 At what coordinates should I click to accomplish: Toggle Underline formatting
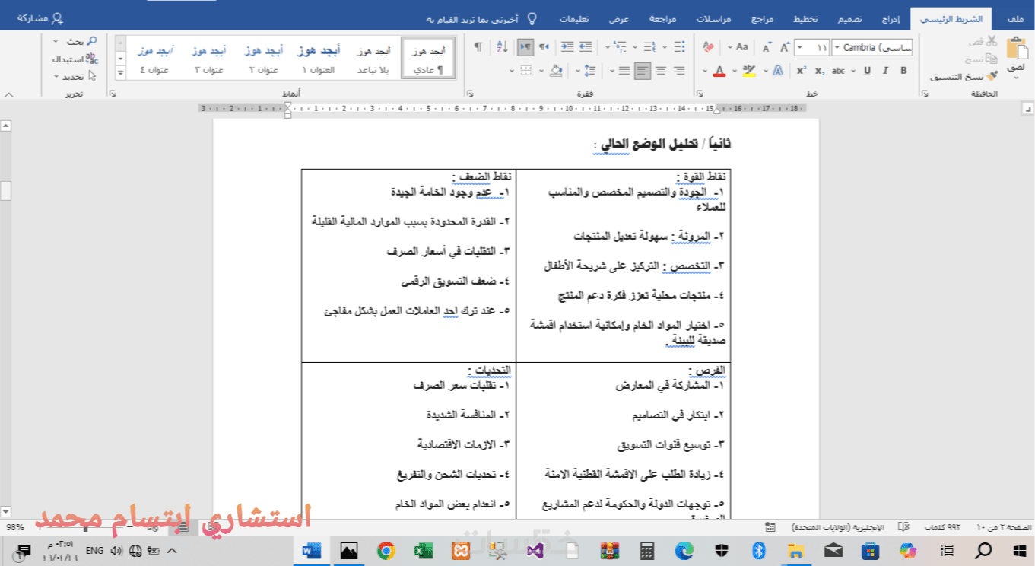867,71
